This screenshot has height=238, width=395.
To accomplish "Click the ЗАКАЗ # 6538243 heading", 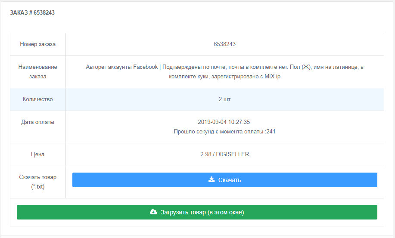I will (x=32, y=13).
